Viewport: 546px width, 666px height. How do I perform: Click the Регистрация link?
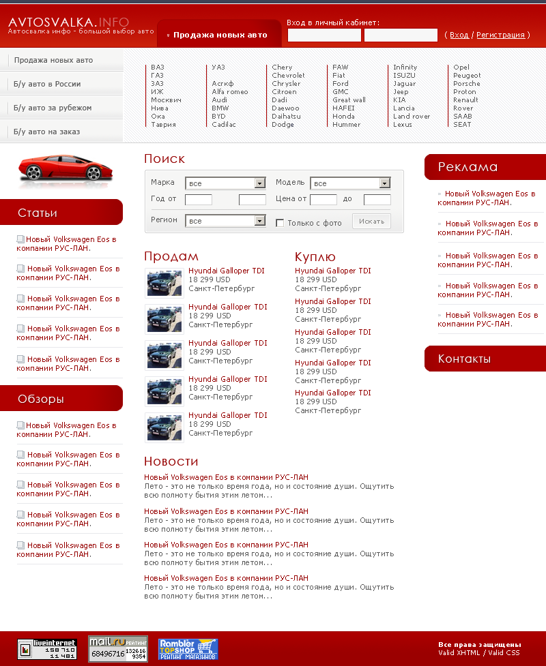(x=500, y=35)
